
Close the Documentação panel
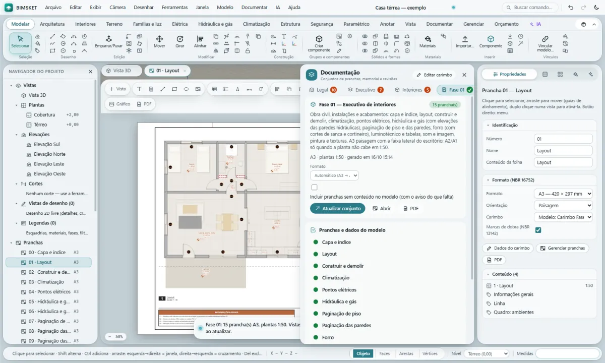coord(464,75)
